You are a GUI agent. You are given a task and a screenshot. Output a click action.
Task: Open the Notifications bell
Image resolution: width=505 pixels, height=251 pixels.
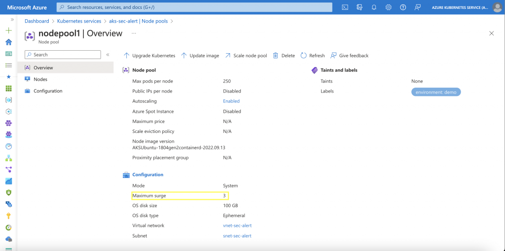[374, 7]
